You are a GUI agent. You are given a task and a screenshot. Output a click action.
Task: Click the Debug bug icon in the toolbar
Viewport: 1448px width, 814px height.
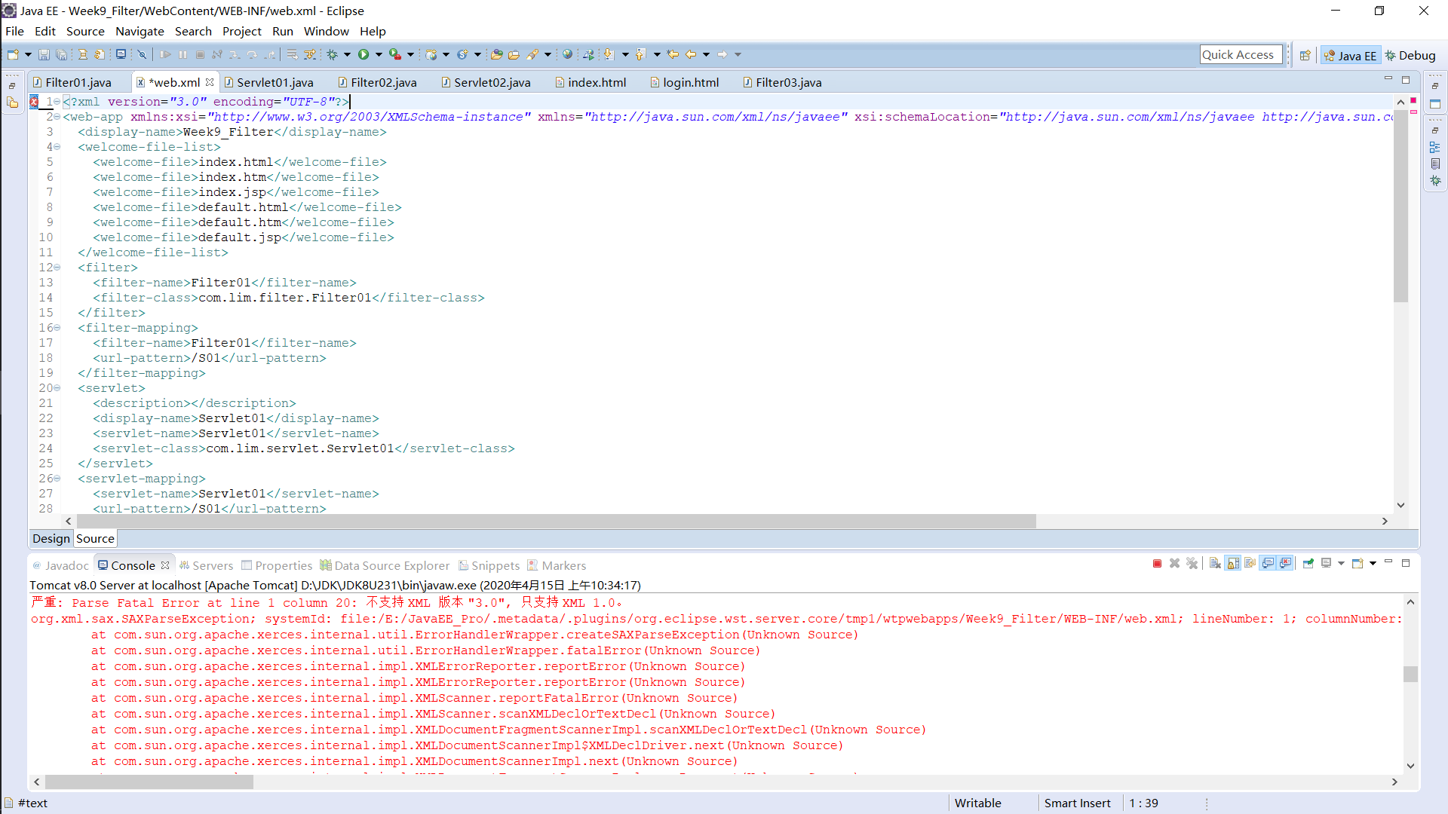pyautogui.click(x=332, y=54)
